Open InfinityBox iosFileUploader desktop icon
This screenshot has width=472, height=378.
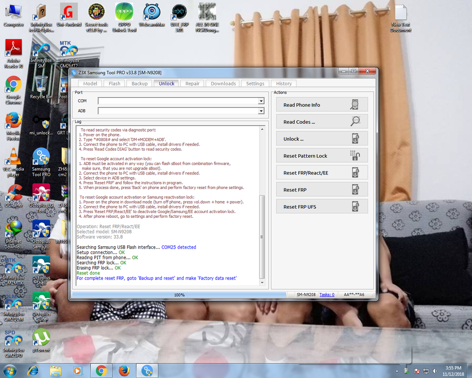[x=41, y=17]
